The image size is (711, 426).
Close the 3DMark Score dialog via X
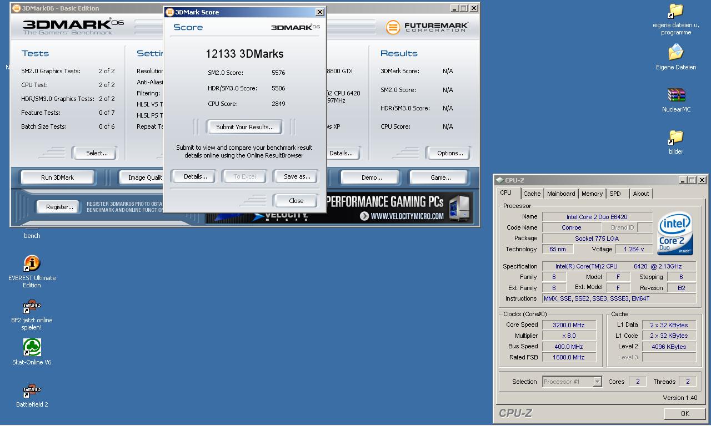coord(320,12)
